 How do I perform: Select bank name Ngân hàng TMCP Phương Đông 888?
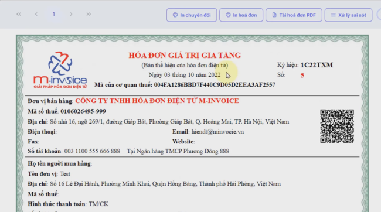pyautogui.click(x=182, y=151)
